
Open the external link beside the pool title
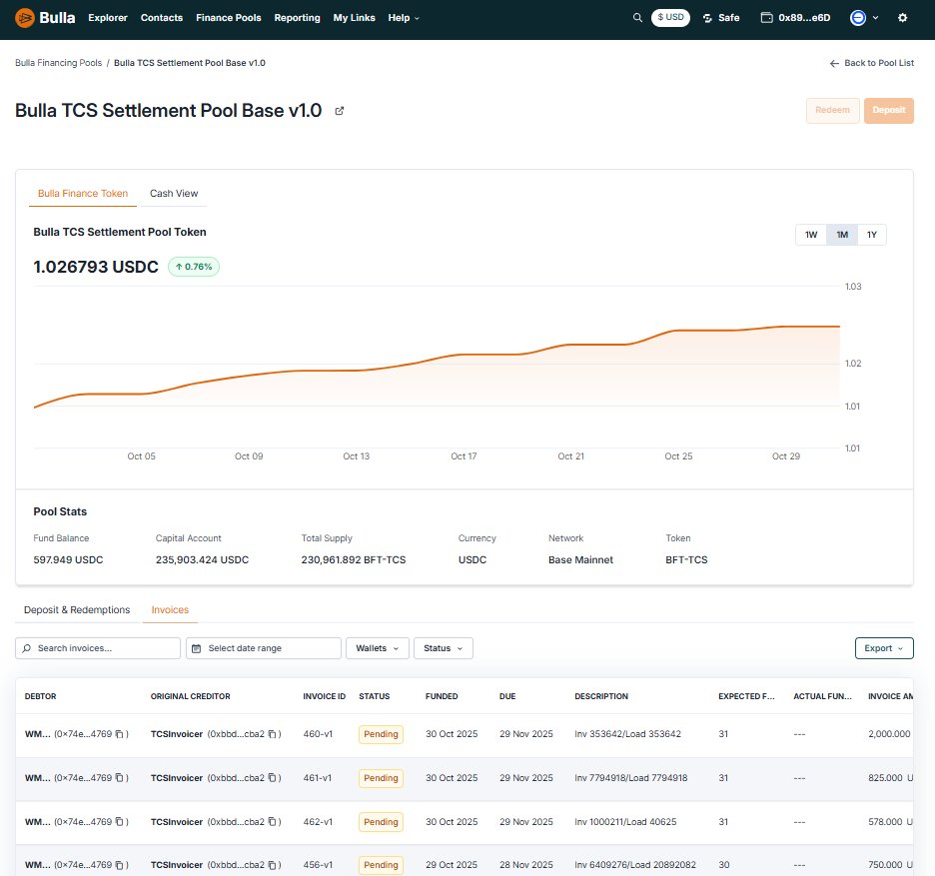(340, 111)
